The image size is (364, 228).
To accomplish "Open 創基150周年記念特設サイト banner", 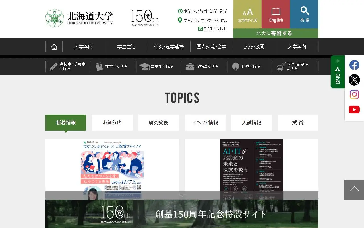I will [x=182, y=214].
